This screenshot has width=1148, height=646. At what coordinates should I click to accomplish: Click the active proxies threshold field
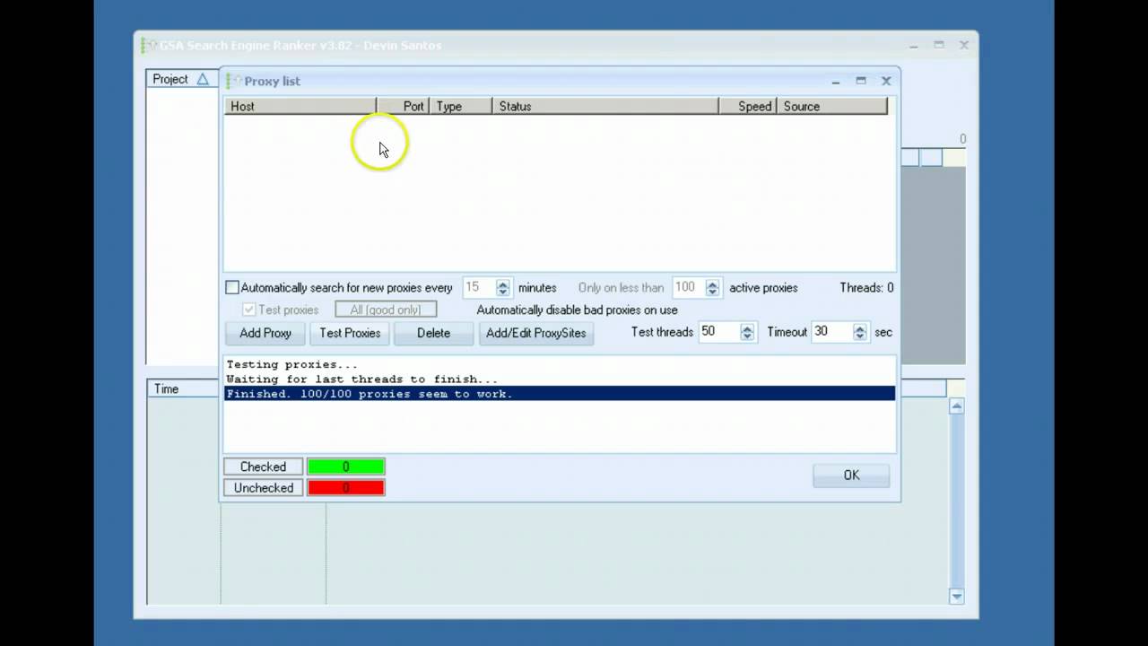[689, 287]
